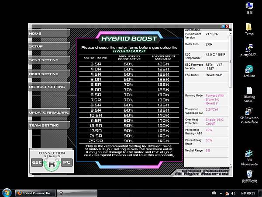Switch to Speed Passion Firefox taskbar item
262x197 pixels.
pyautogui.click(x=35, y=193)
